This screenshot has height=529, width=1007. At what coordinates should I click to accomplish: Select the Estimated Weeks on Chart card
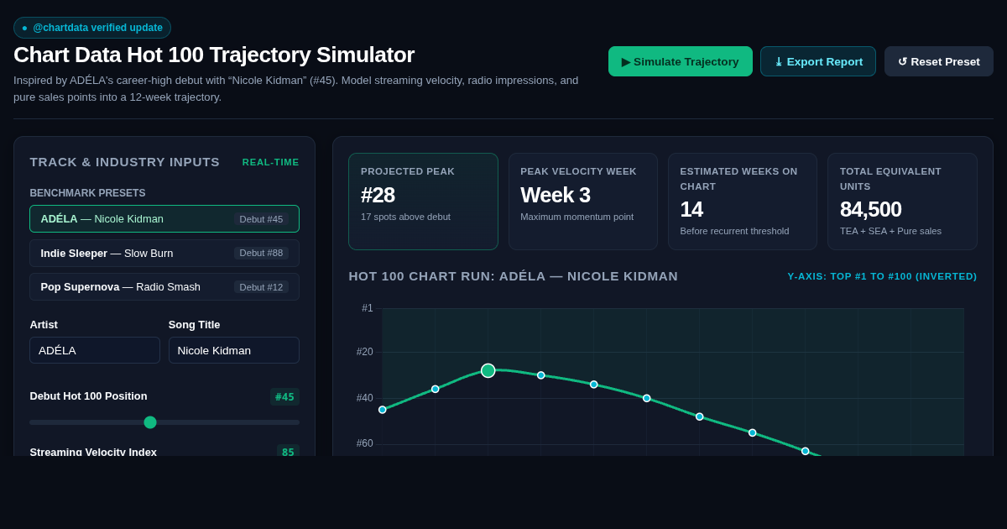(x=743, y=202)
